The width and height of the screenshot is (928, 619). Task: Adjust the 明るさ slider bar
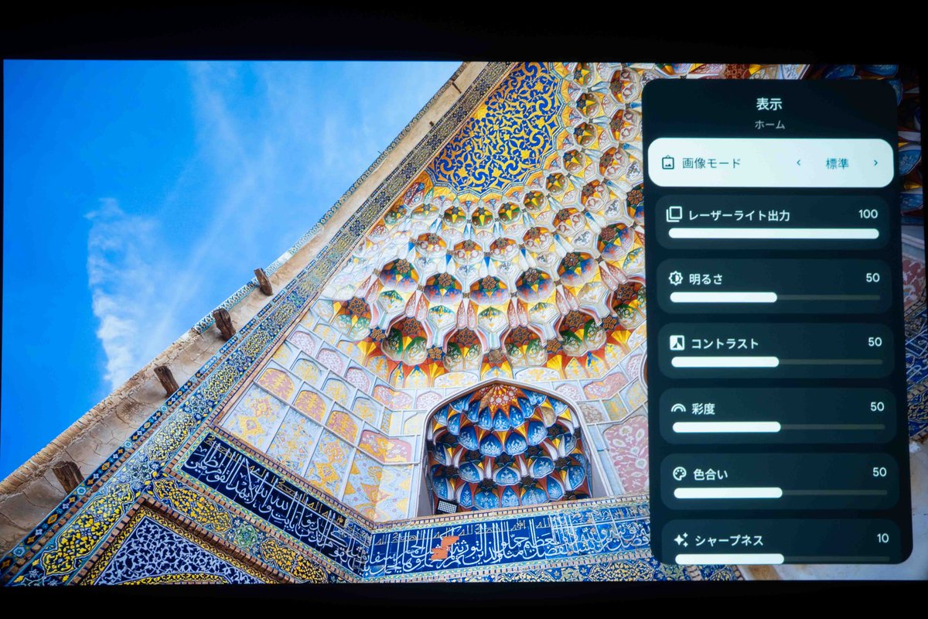pyautogui.click(x=775, y=297)
